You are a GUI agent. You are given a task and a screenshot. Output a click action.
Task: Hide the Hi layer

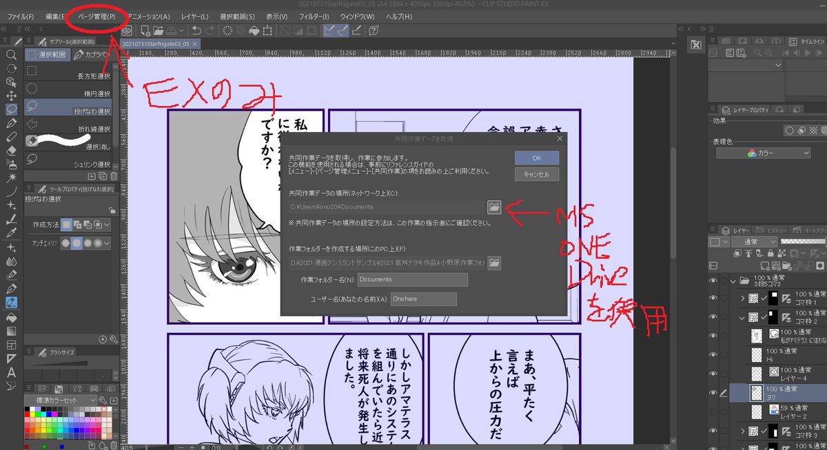(713, 355)
